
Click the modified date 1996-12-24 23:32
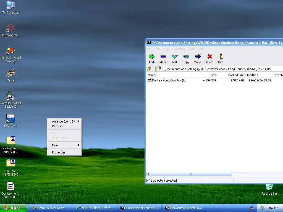[x=259, y=80]
